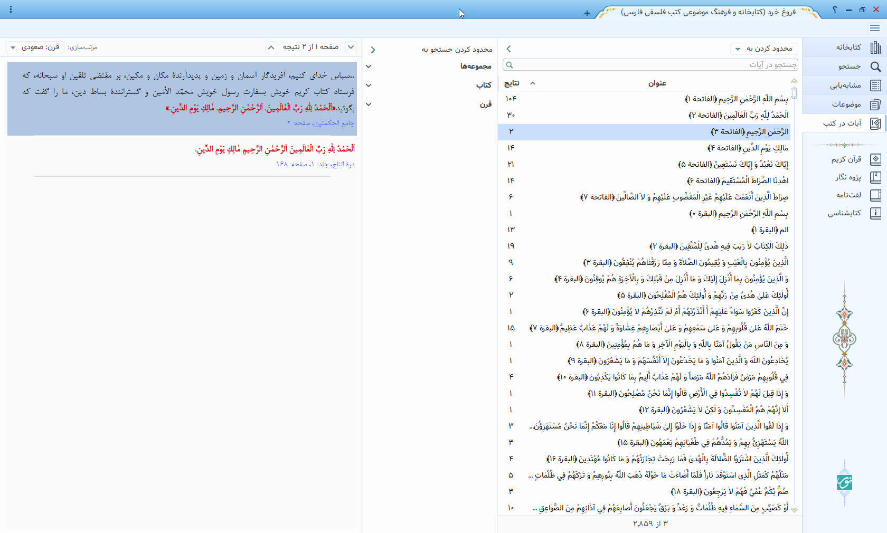Select verse ختم الله على قلوبهم البقرة ۷
The image size is (887, 533).
644,328
